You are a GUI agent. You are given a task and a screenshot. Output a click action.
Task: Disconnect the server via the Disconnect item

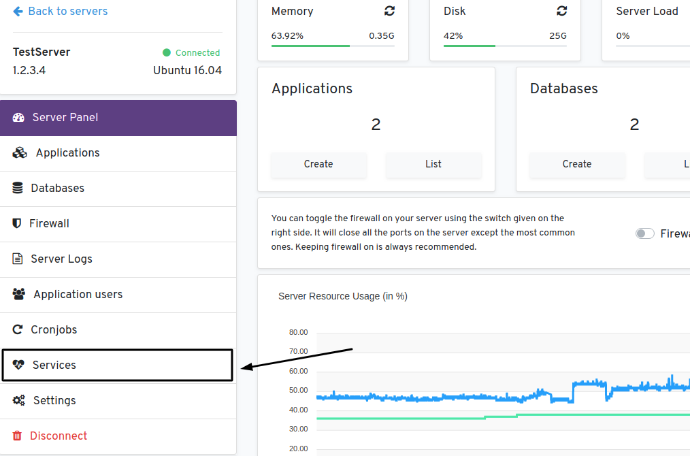tap(118, 437)
